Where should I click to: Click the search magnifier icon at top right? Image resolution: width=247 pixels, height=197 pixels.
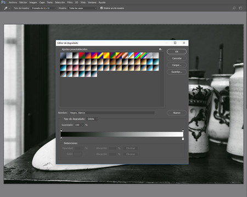coord(234,8)
